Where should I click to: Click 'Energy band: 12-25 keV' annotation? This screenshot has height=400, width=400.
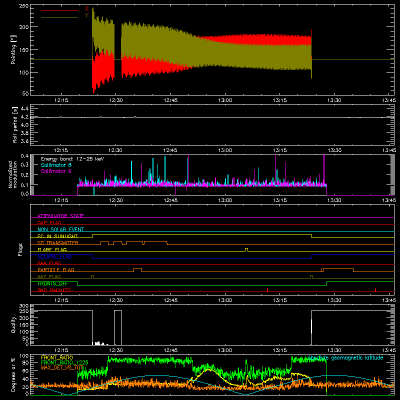[x=72, y=159]
